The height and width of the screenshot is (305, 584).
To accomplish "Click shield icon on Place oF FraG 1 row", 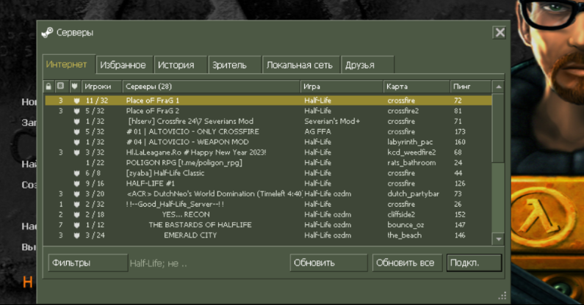I will pyautogui.click(x=76, y=100).
